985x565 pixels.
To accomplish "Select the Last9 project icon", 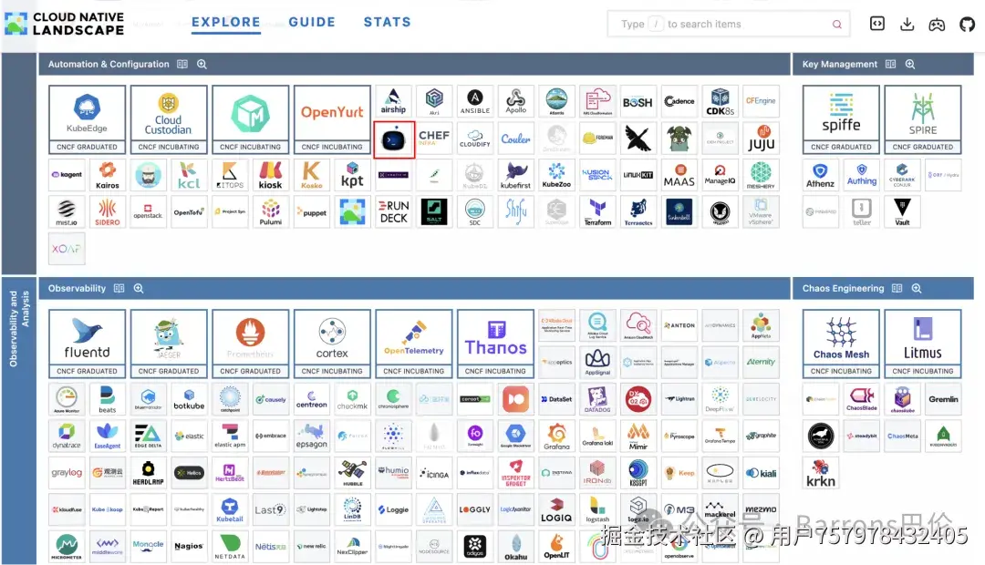I will tap(271, 509).
